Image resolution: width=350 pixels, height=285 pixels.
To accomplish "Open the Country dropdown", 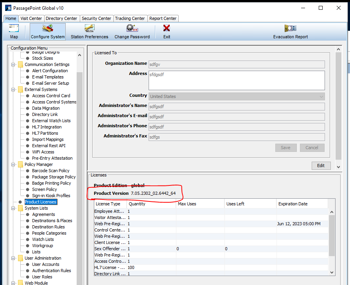I will 237,96.
